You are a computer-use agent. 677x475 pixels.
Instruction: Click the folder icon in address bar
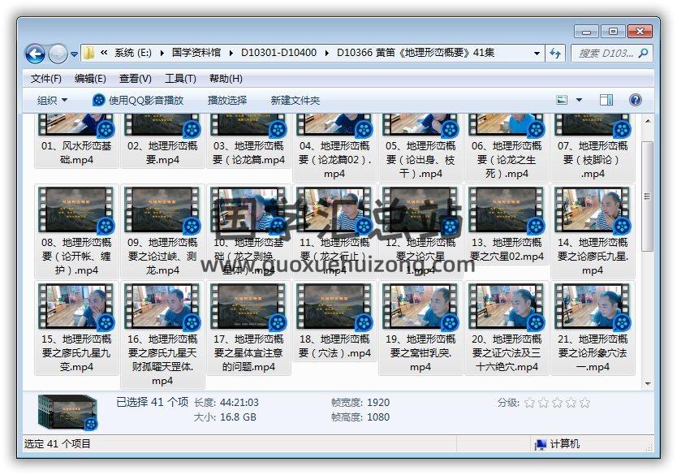88,53
